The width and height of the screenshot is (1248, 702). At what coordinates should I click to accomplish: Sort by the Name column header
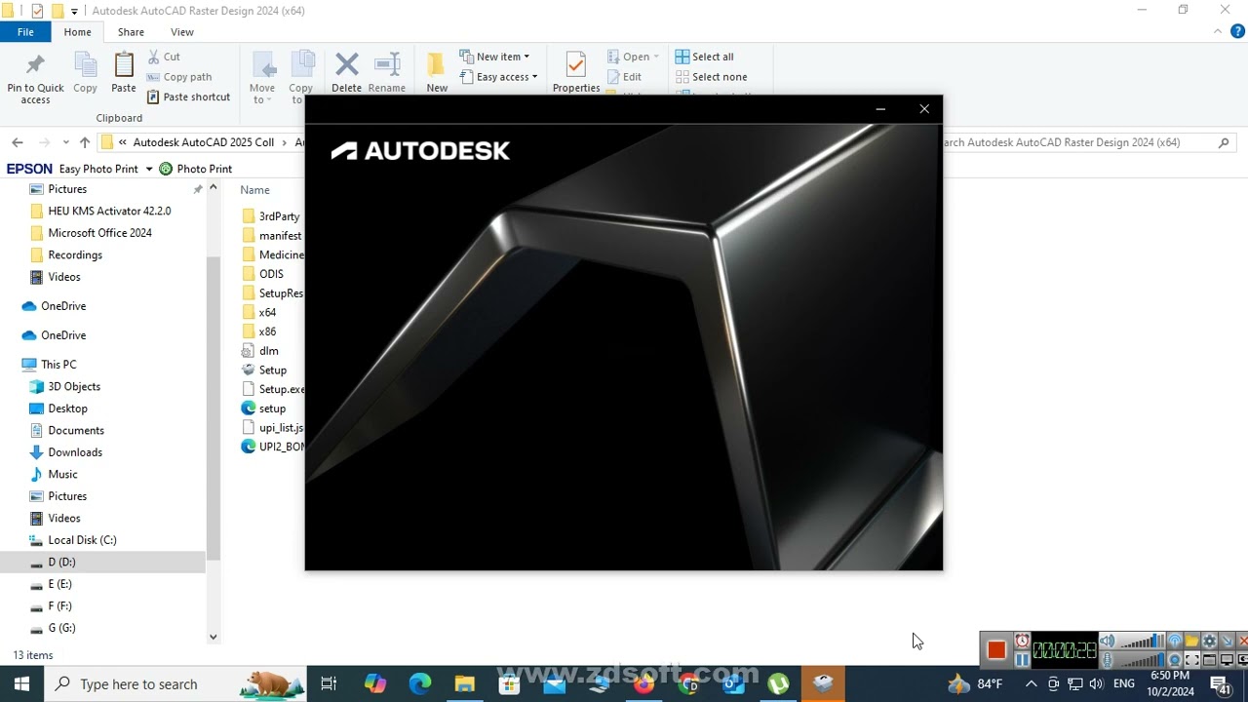(x=255, y=190)
